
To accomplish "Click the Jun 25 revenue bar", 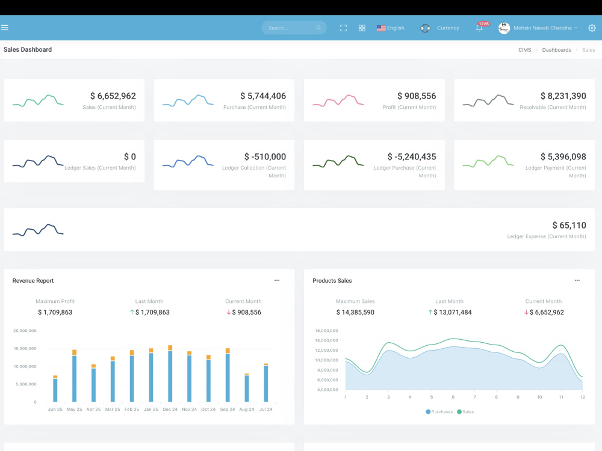I will click(55, 388).
